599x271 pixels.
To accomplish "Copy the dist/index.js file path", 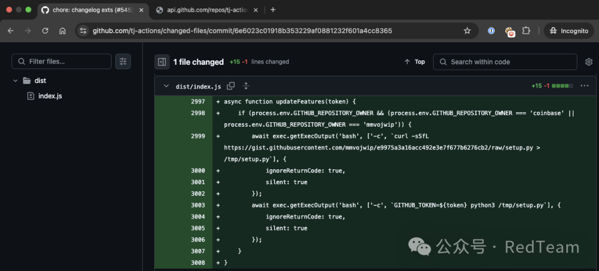I will [x=231, y=86].
